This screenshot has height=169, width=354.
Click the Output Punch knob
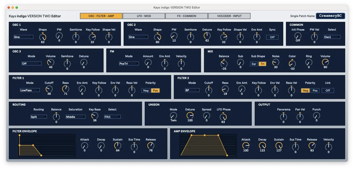tap(316, 115)
